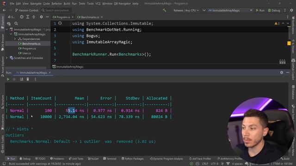Screen dimensions: 296x166
Task: Select User.cs in the solution tree
Action: (25, 53)
